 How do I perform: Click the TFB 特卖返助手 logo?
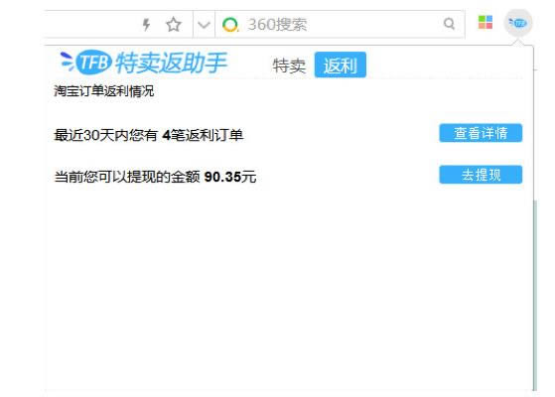click(143, 63)
